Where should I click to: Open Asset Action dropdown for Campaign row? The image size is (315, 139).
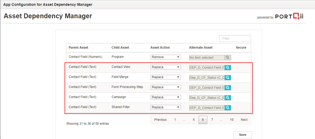click(165, 98)
